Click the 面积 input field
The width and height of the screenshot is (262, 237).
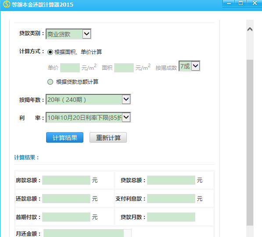click(124, 68)
